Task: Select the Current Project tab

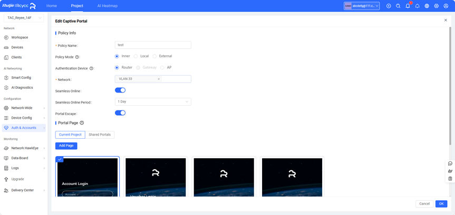Action: click(70, 135)
